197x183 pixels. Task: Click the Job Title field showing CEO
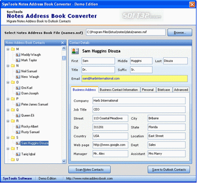pyautogui.click(x=139, y=109)
